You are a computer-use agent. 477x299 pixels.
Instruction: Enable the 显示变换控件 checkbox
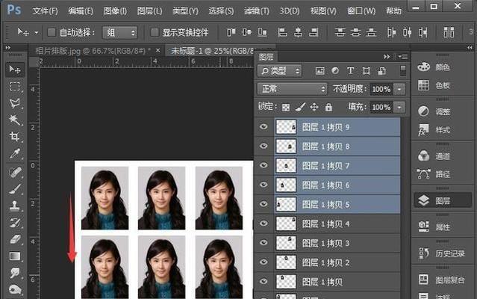pos(155,32)
